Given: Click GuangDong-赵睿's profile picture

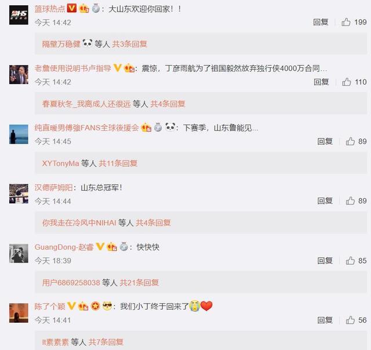Looking at the screenshot, I should pyautogui.click(x=19, y=253).
